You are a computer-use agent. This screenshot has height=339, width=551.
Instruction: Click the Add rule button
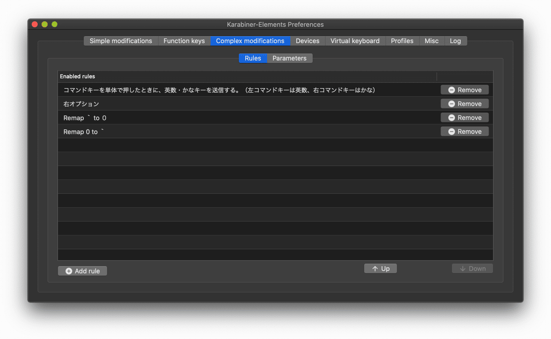tap(83, 271)
